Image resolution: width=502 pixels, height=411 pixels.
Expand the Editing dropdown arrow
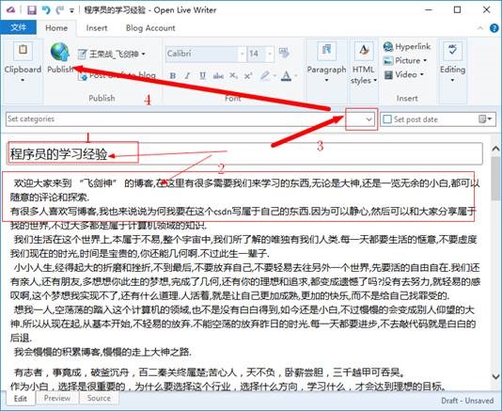coord(452,80)
